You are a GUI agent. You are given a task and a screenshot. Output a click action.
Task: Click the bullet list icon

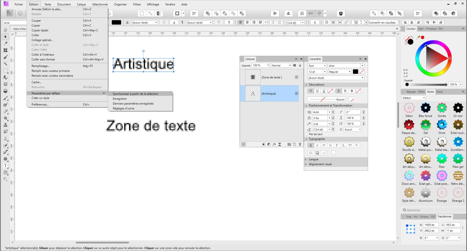[x=273, y=22]
